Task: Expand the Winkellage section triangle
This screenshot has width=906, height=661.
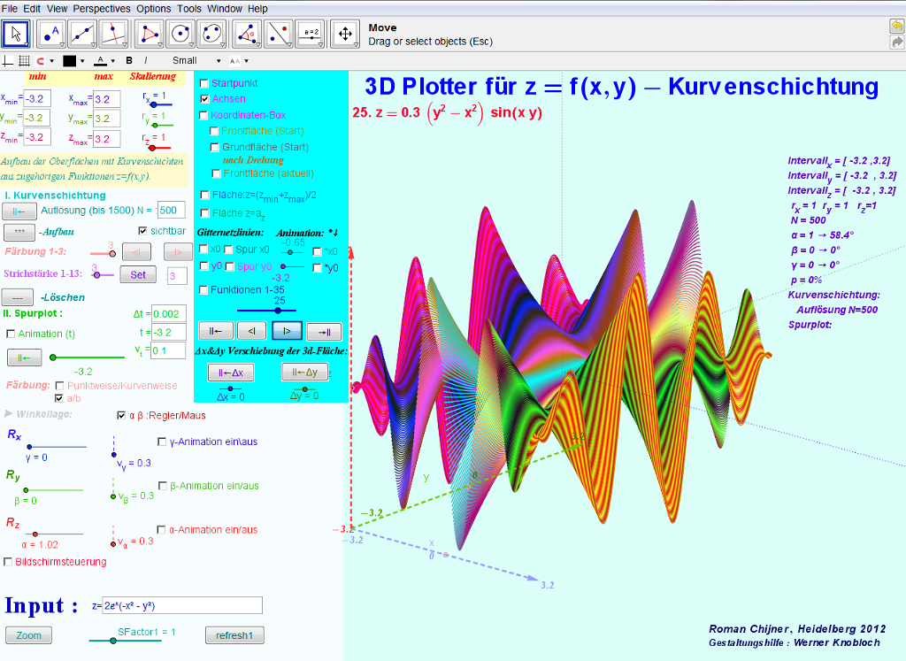Action: pos(9,414)
